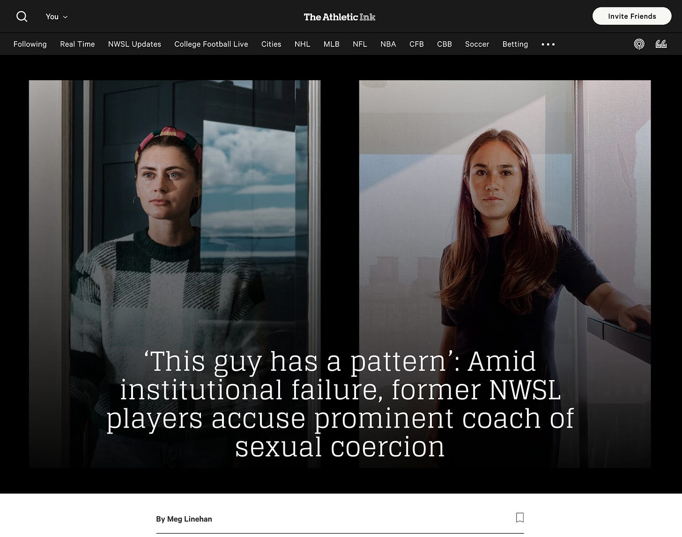
Task: Go to The Athletic Ink logo home
Action: [x=340, y=17]
